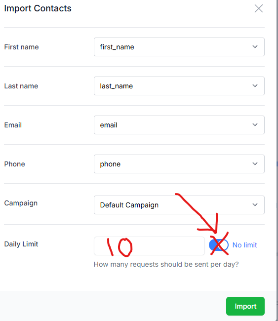Click chevron arrow in phone dropdown
278x321 pixels.
(255, 164)
